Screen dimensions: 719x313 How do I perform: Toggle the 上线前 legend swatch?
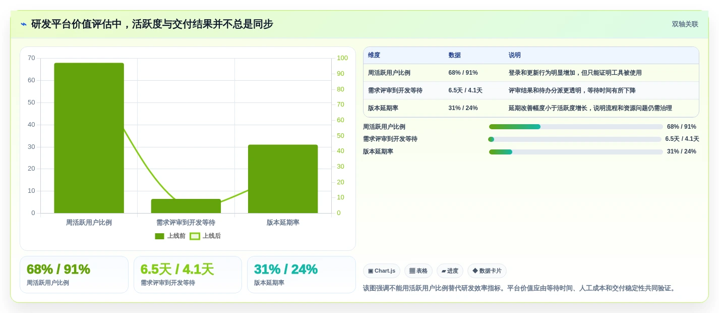(x=159, y=236)
